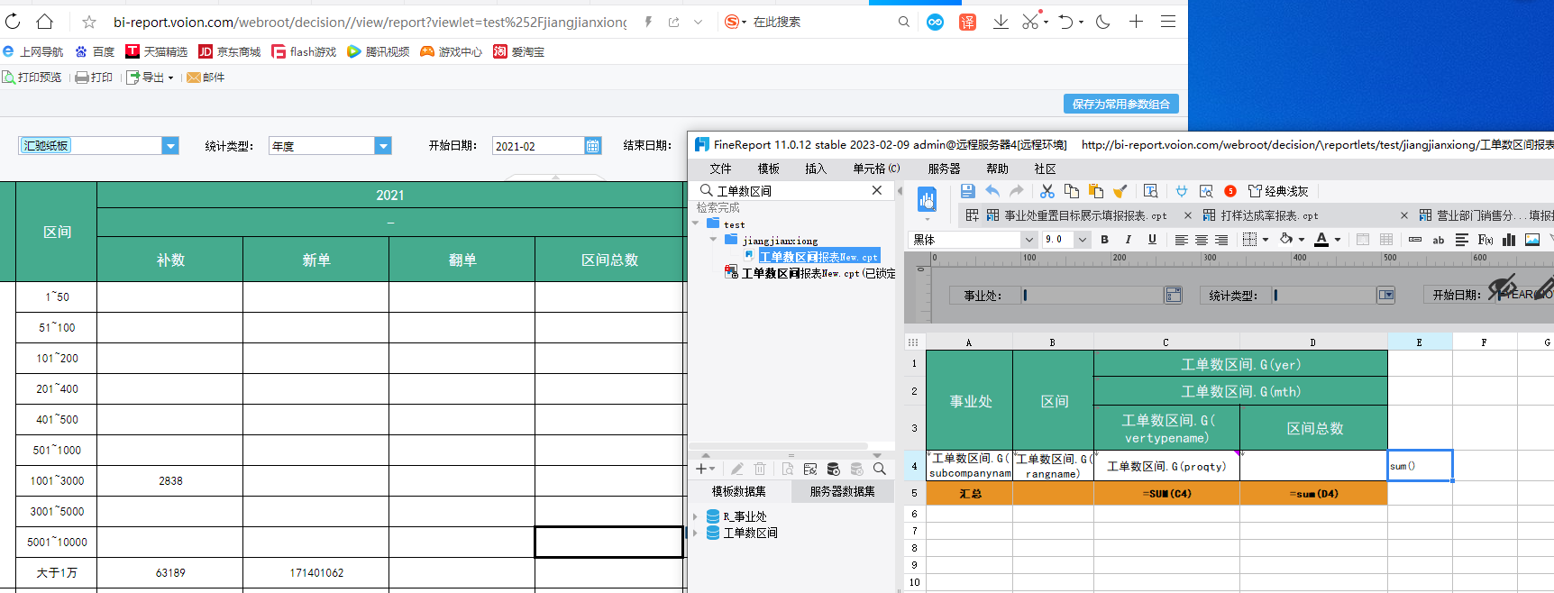The width and height of the screenshot is (1554, 593).
Task: Open the font name 黑体 dropdown
Action: (1028, 240)
